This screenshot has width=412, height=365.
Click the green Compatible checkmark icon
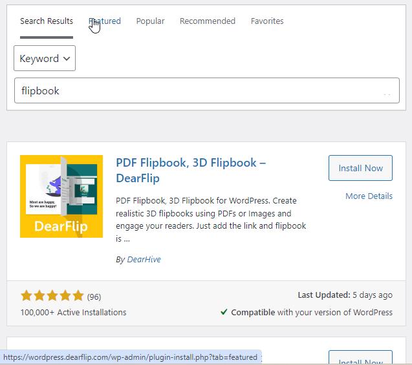[224, 312]
